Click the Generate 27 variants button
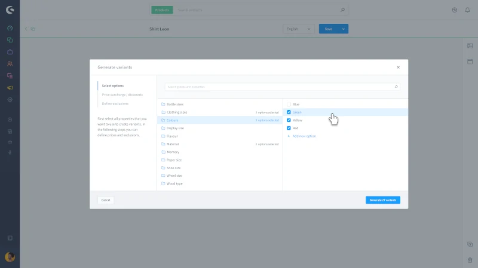The height and width of the screenshot is (268, 478). pos(382,200)
